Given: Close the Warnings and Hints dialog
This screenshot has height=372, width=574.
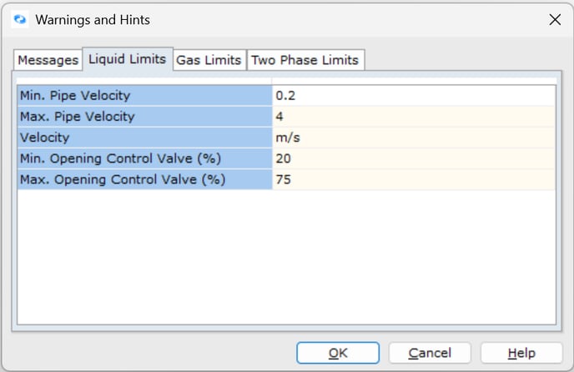Looking at the screenshot, I should tap(554, 20).
